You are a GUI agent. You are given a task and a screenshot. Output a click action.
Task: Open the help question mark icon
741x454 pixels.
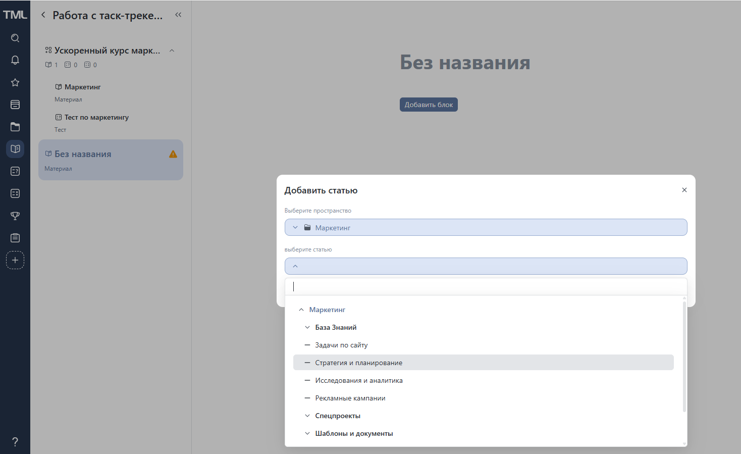15,441
